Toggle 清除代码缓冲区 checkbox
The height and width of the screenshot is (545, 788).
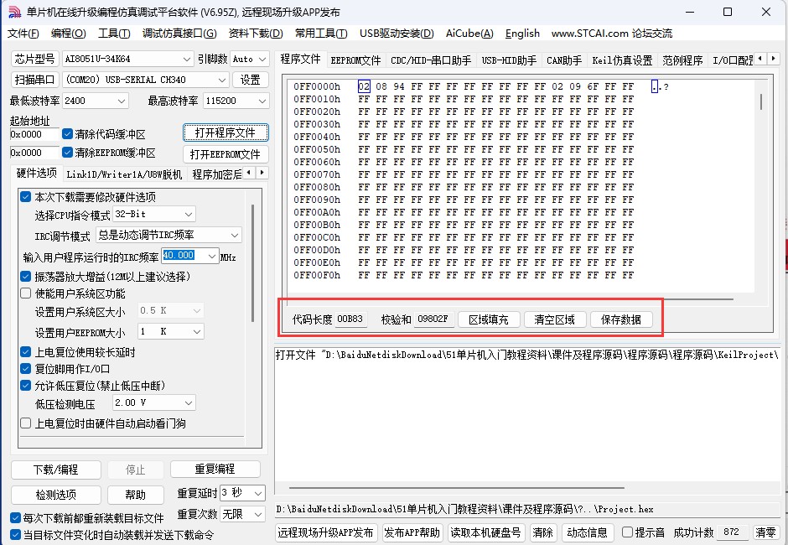tap(67, 134)
